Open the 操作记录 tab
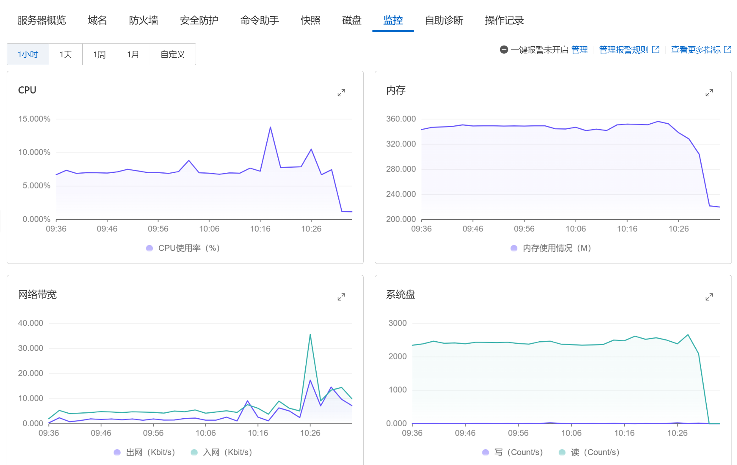This screenshot has height=465, width=737. [x=504, y=20]
